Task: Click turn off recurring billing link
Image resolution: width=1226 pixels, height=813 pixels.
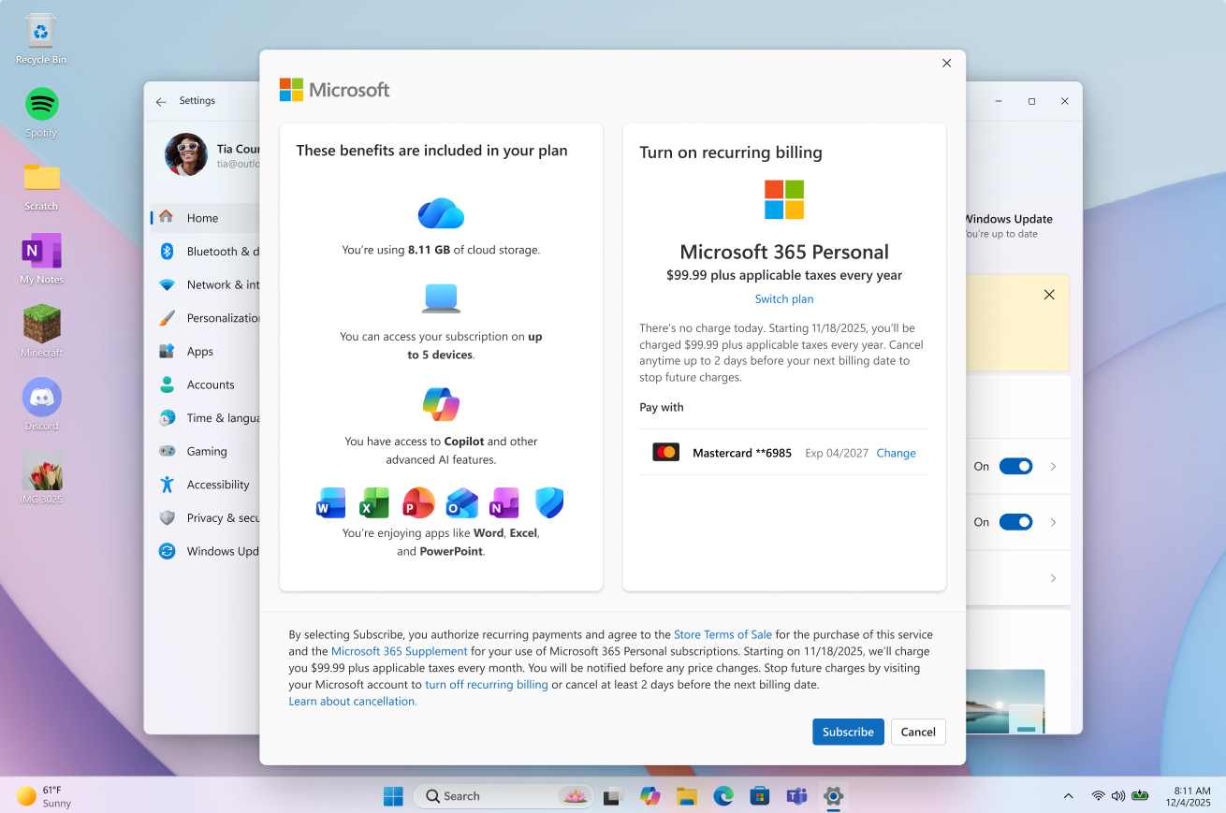Action: [x=487, y=685]
